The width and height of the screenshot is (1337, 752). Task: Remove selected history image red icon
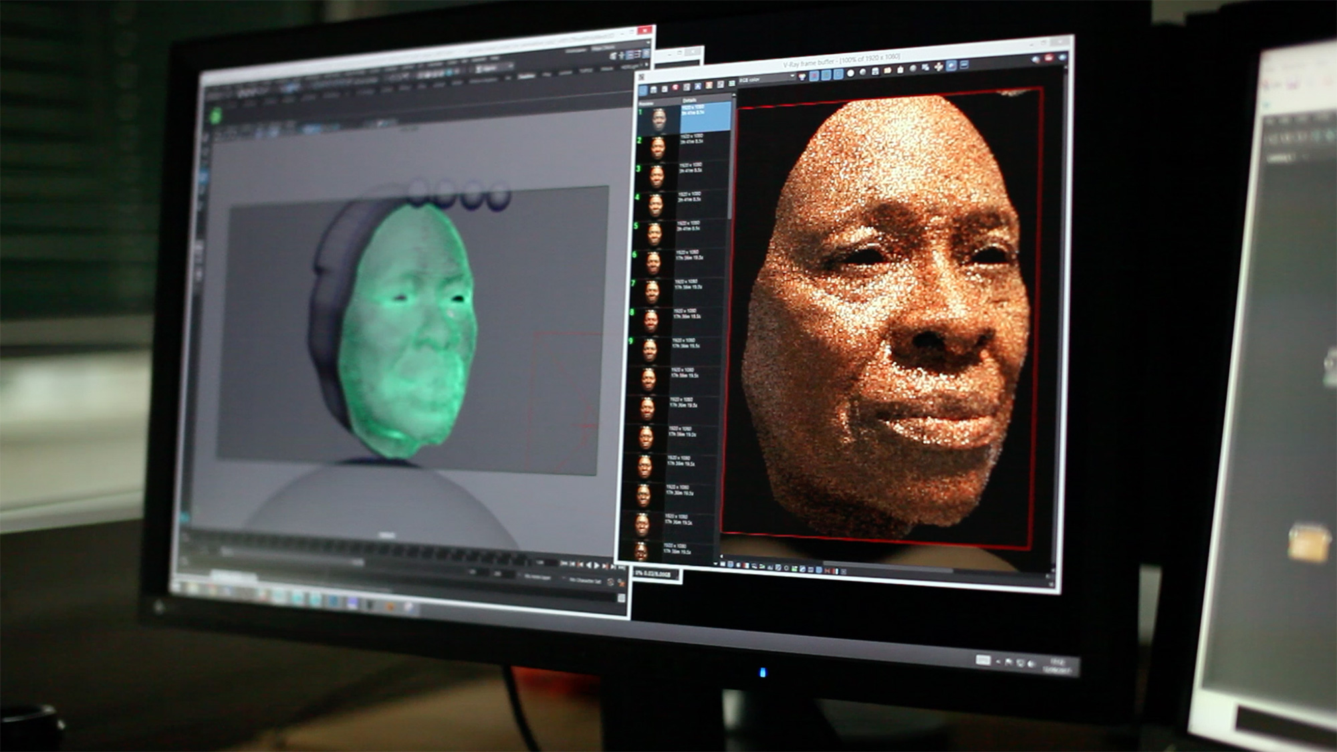(x=675, y=87)
